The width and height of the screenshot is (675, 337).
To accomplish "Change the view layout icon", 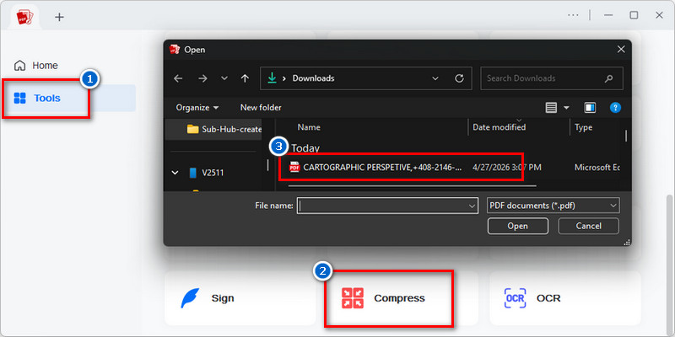I will (x=551, y=108).
